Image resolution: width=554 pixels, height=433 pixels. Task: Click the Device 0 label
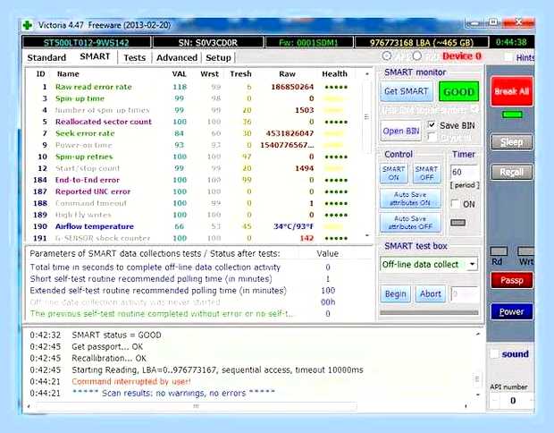pyautogui.click(x=461, y=56)
